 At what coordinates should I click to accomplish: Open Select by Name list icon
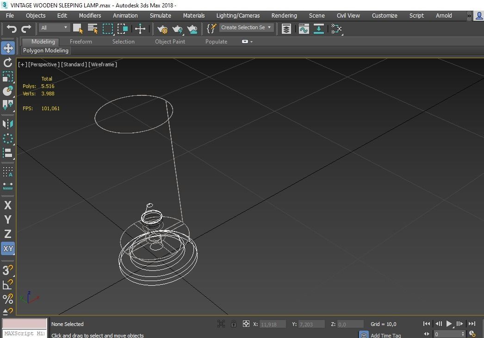coord(93,29)
